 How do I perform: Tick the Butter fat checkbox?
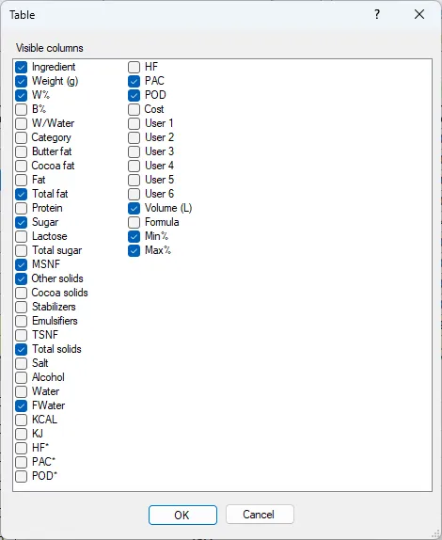21,151
